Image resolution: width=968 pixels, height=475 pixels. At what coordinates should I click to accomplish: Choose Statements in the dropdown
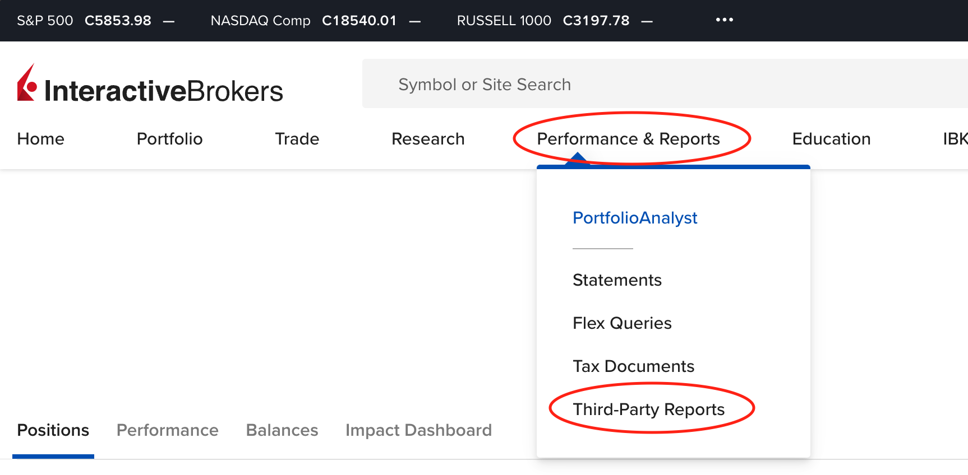click(x=617, y=280)
